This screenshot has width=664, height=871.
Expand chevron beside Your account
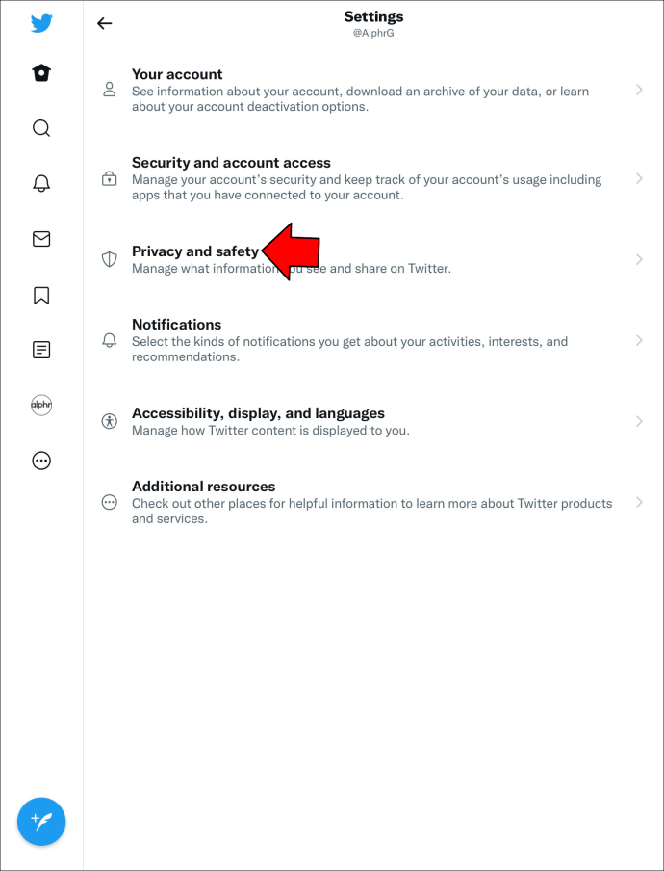(640, 90)
